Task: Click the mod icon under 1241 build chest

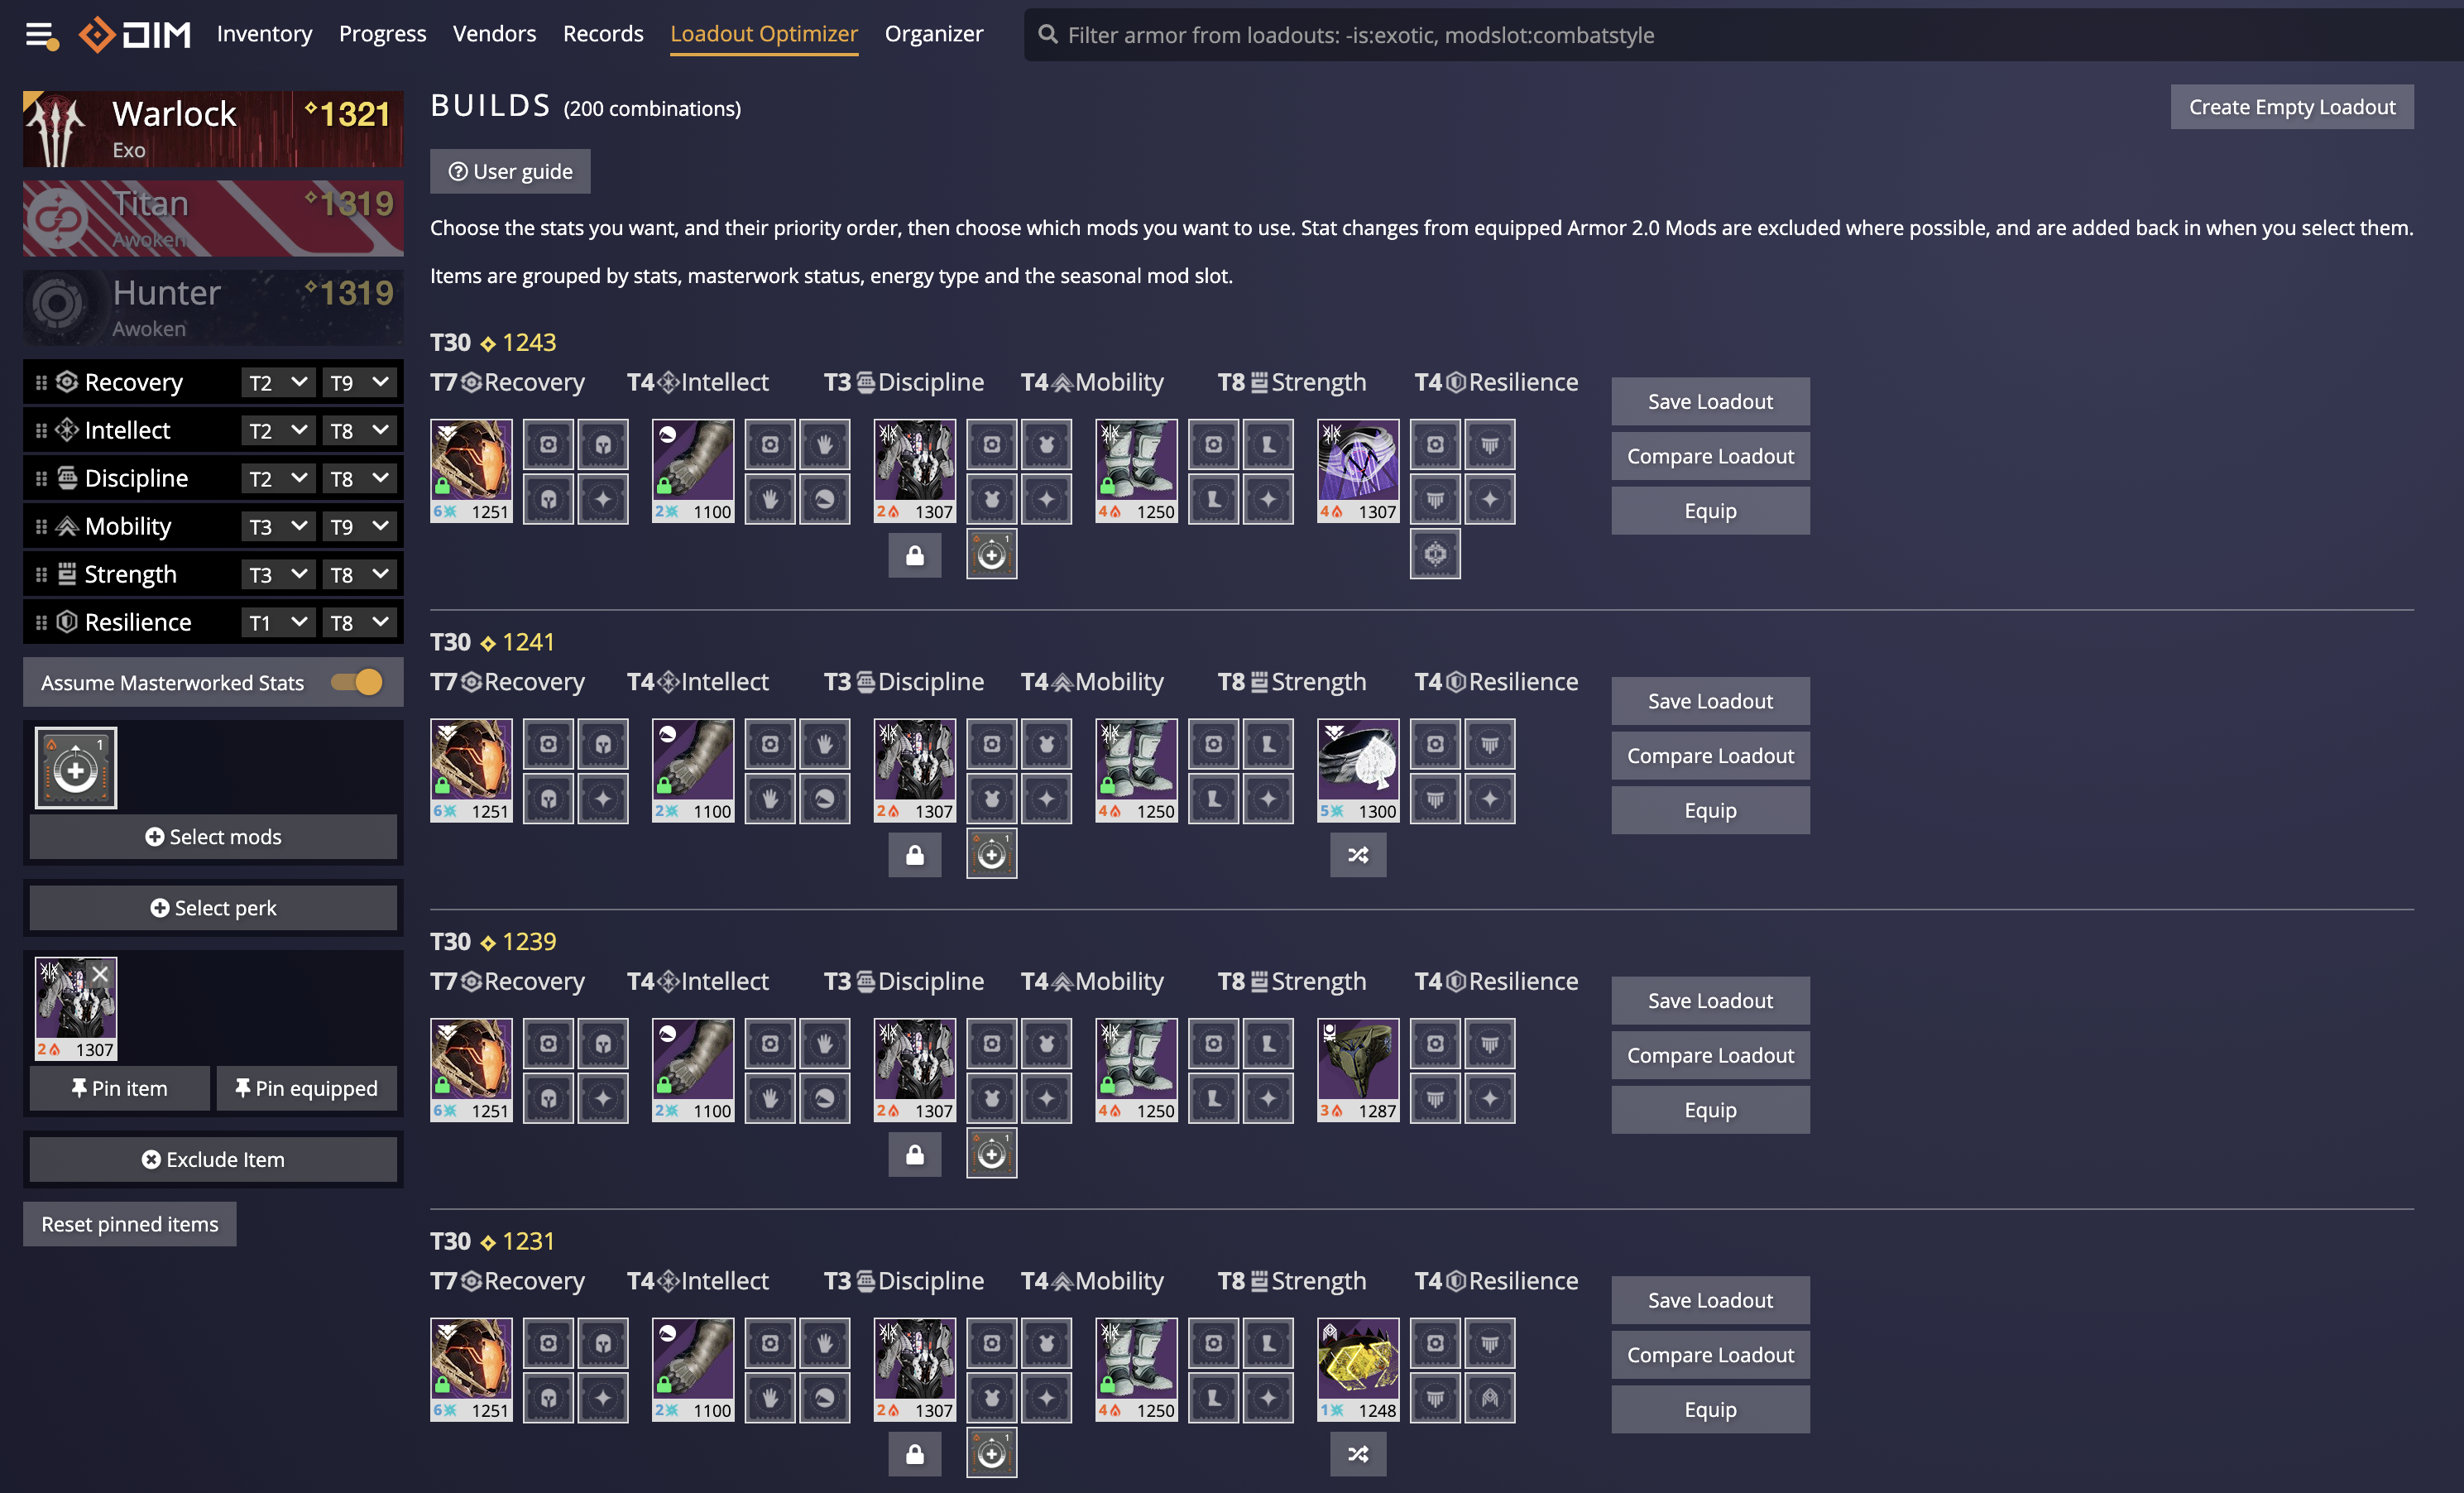Action: click(991, 854)
